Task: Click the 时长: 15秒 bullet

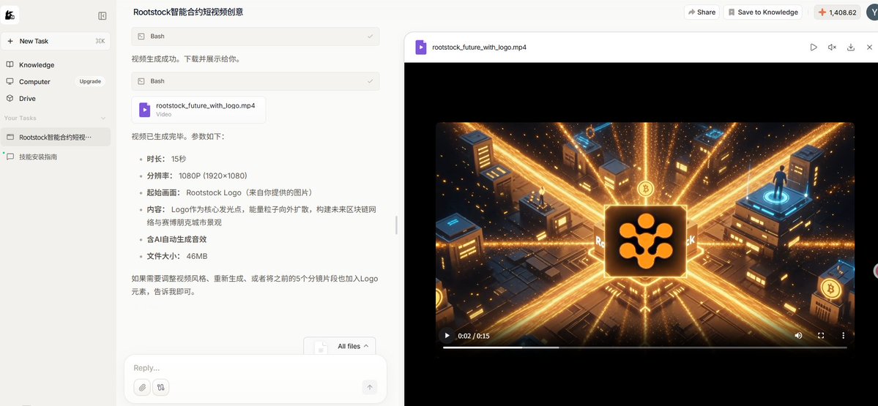Action: 167,159
